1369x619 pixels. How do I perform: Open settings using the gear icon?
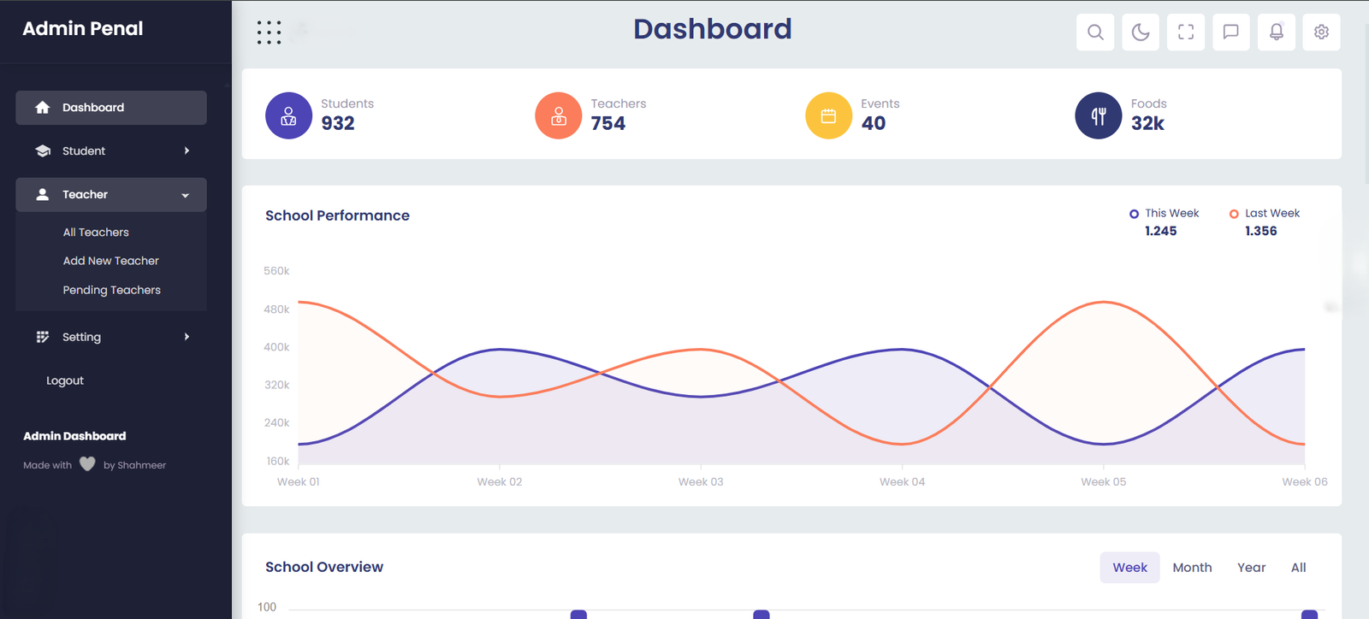point(1321,32)
